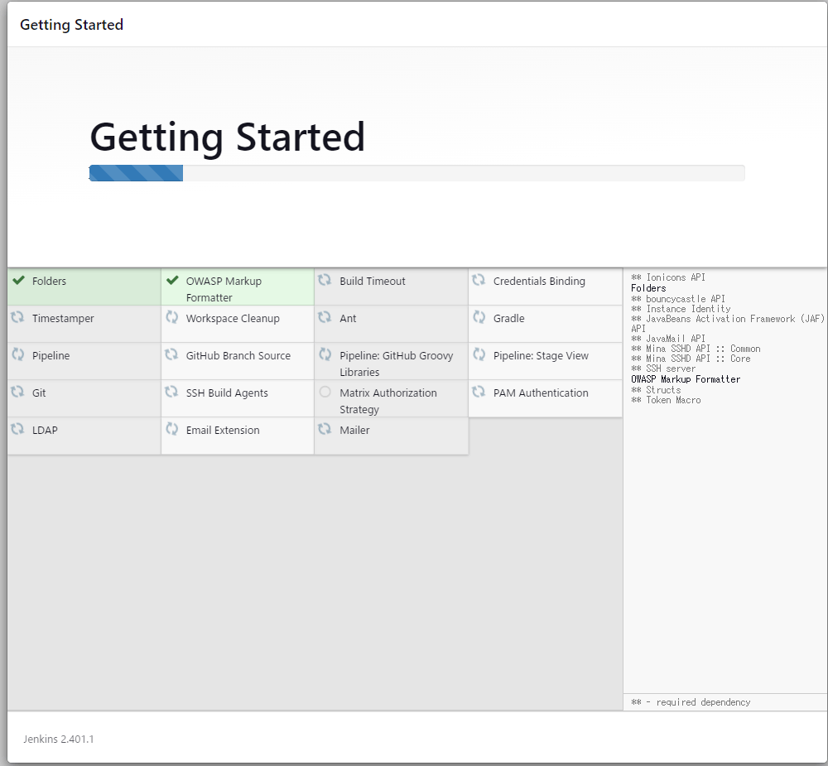Click the Ant plugin name
The image size is (828, 766).
tap(348, 319)
